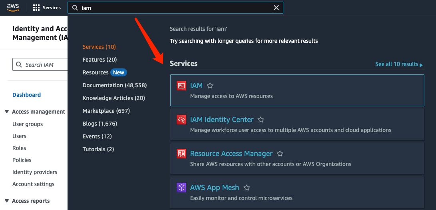
Task: Open Roles in the sidebar
Action: click(19, 148)
